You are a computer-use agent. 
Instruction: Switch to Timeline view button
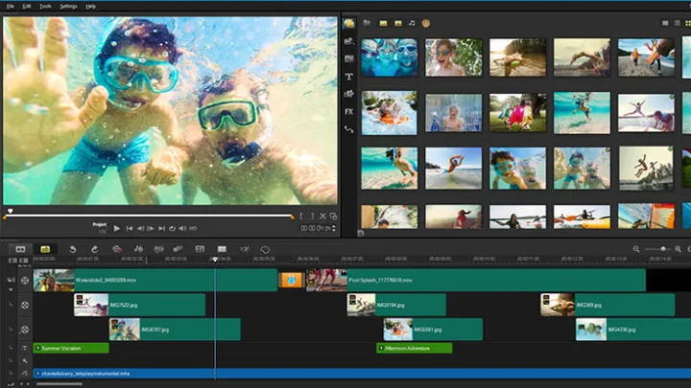click(44, 249)
